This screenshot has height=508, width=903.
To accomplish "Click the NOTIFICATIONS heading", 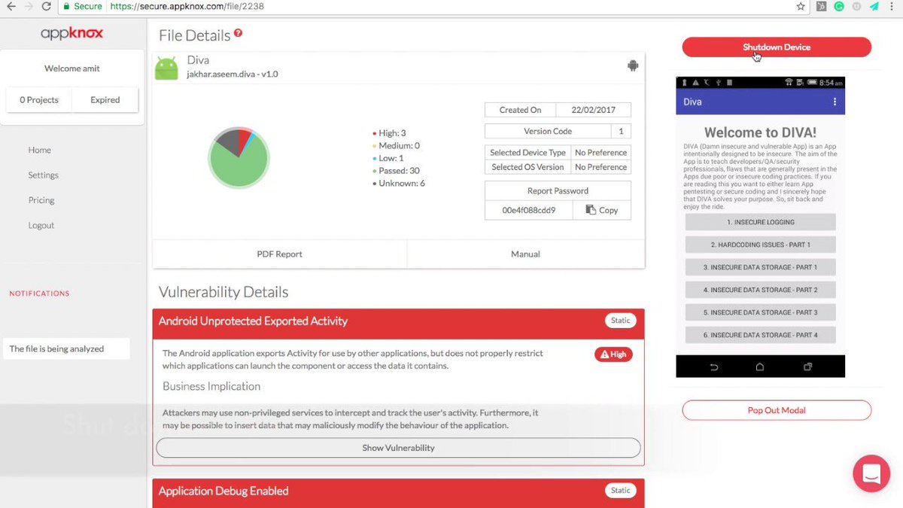I will point(39,294).
